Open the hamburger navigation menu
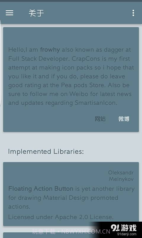 pos(9,13)
